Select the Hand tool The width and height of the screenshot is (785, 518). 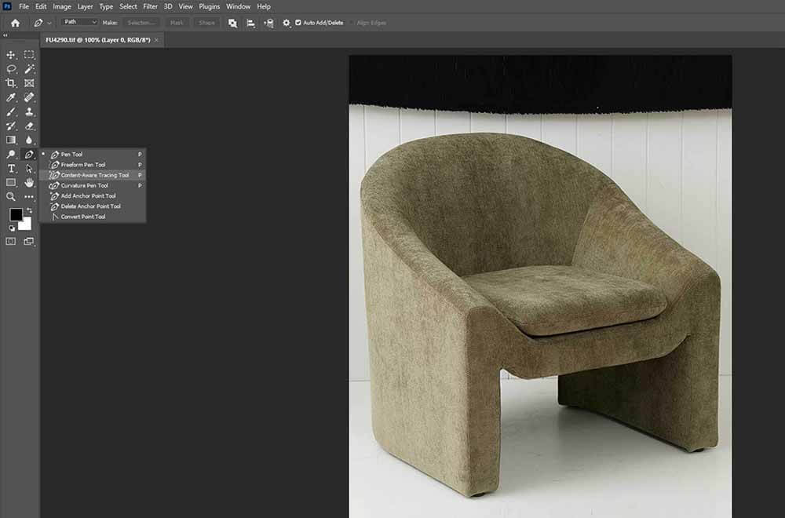tap(29, 183)
